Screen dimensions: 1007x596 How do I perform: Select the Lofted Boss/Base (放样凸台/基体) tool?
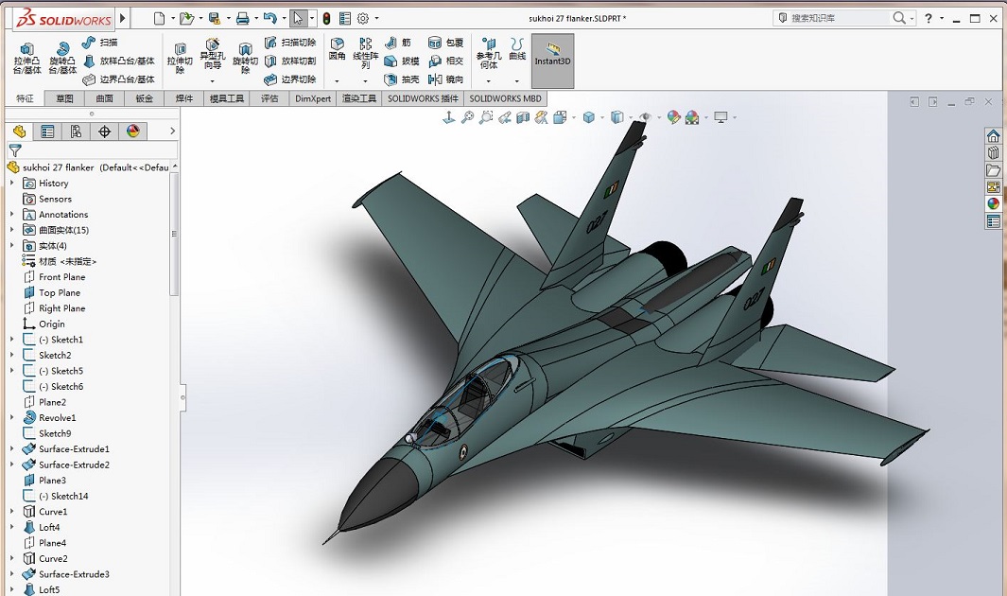[x=119, y=61]
